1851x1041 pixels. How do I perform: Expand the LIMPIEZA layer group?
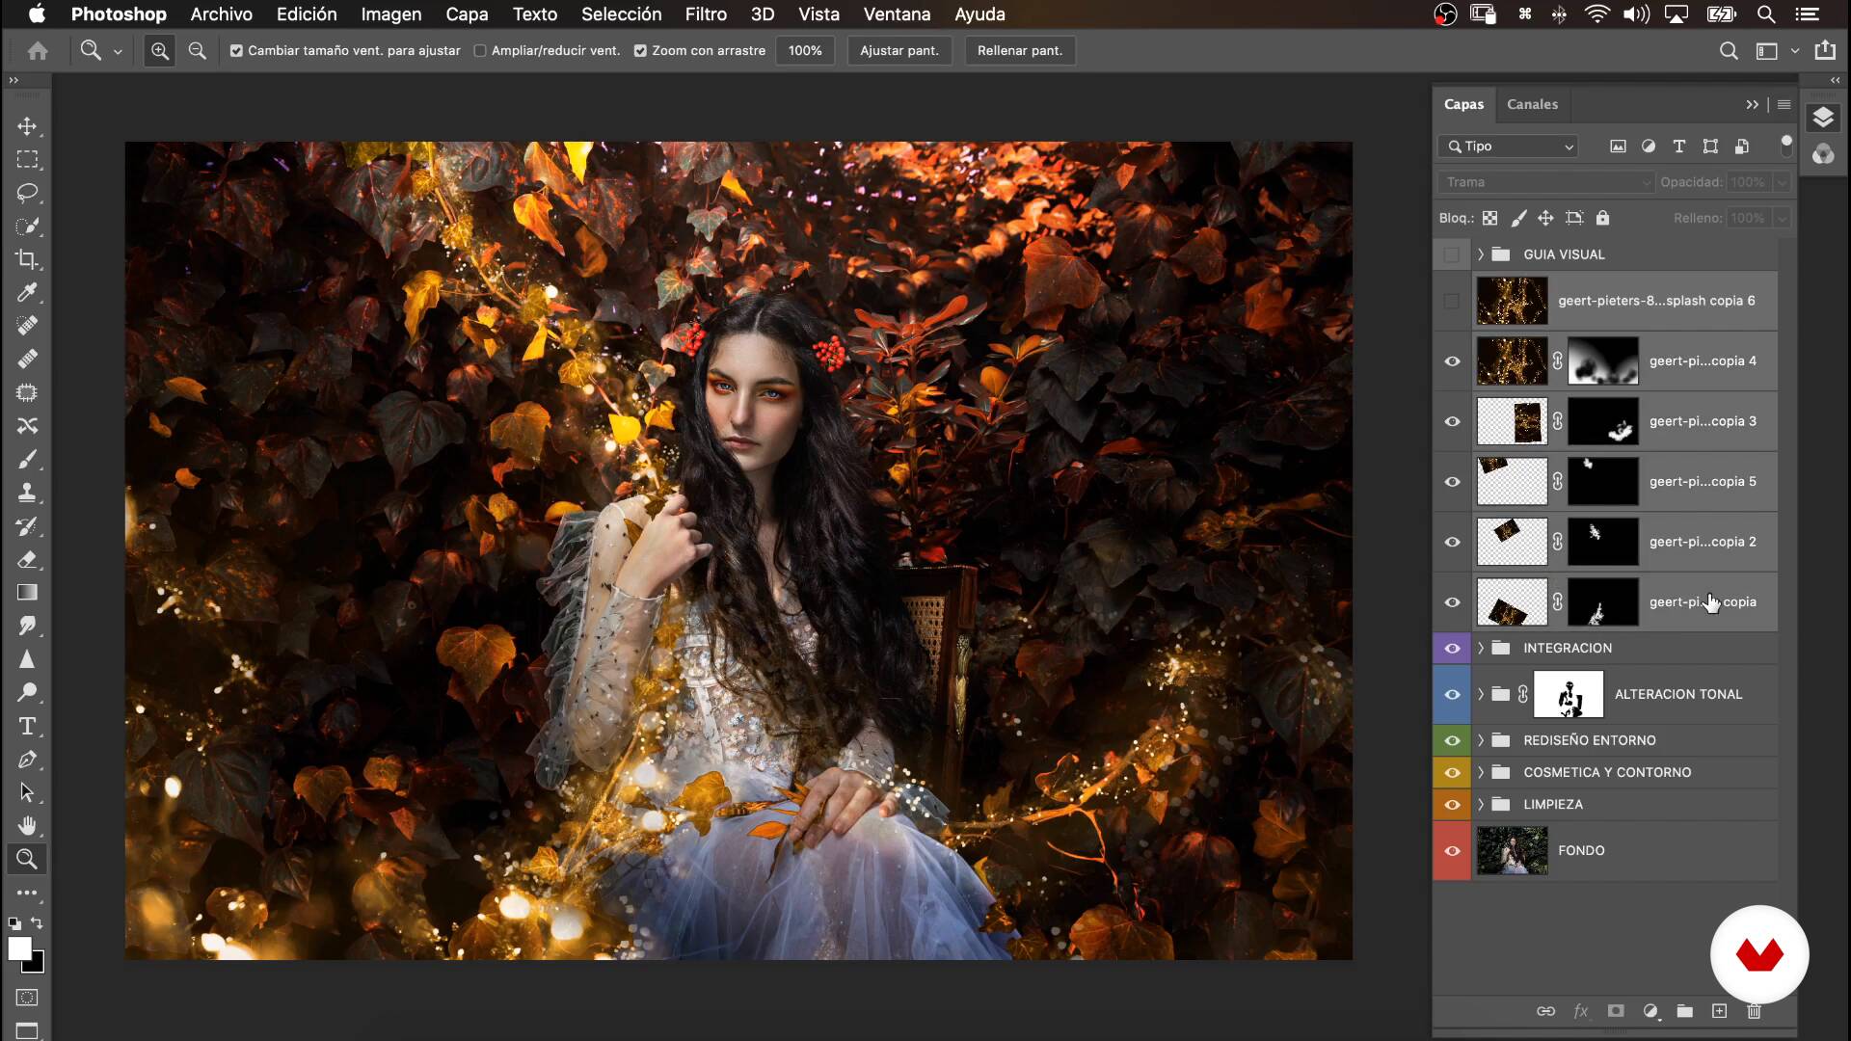pos(1481,804)
